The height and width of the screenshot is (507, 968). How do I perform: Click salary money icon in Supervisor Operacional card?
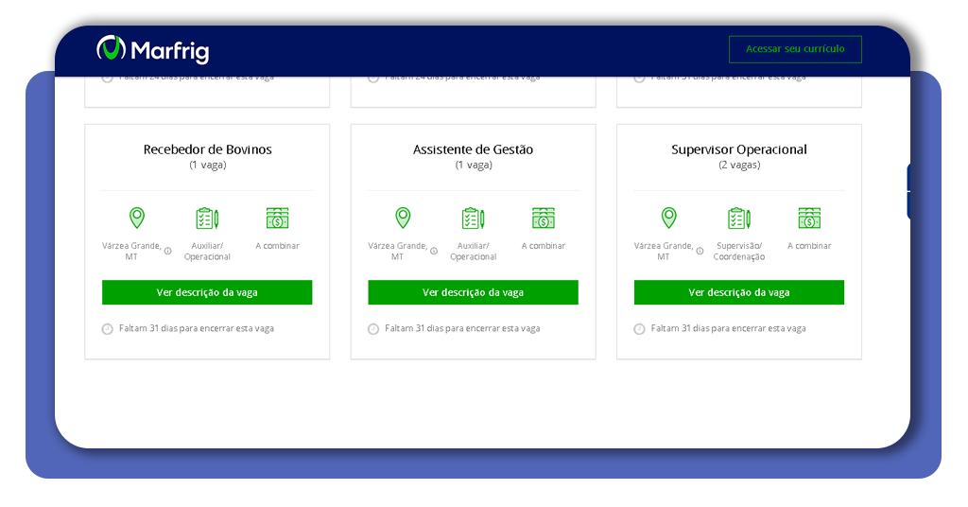pos(809,219)
